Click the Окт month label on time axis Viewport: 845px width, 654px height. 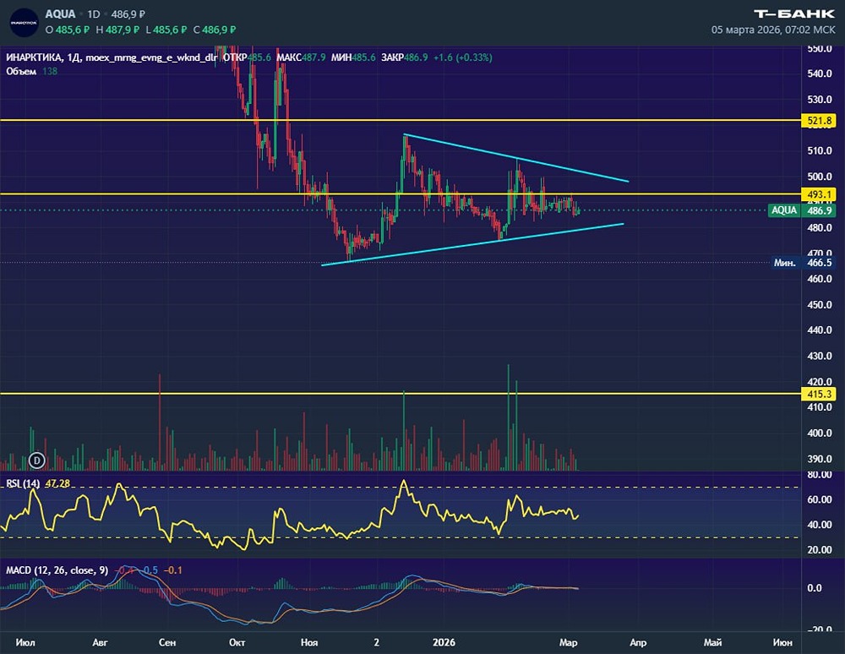pos(237,642)
